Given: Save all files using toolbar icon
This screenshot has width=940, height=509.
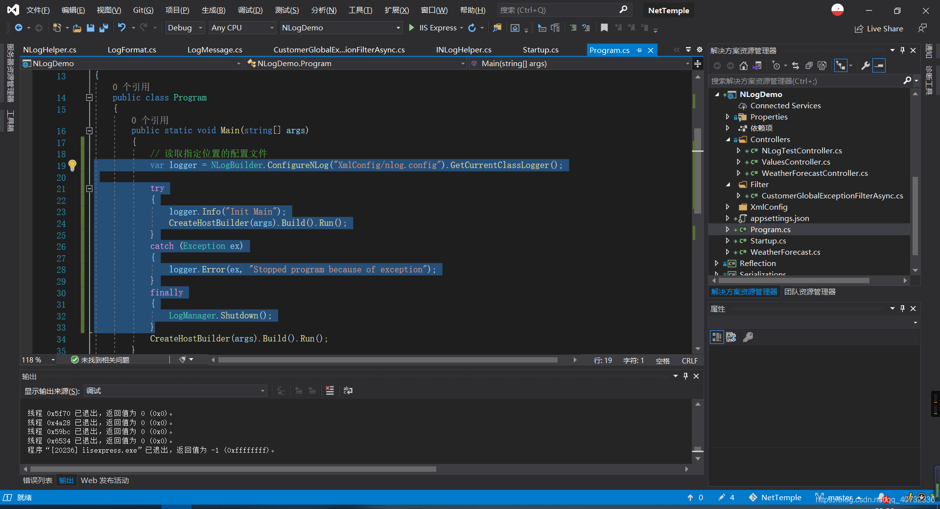Looking at the screenshot, I should click(104, 28).
